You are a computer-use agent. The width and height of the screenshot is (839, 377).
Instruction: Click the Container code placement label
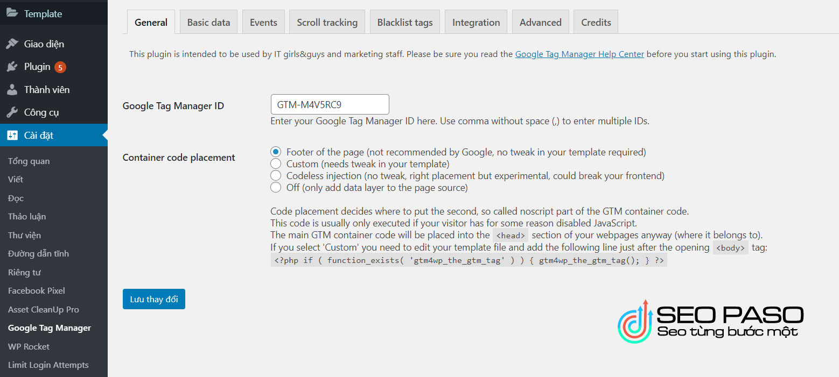point(179,158)
